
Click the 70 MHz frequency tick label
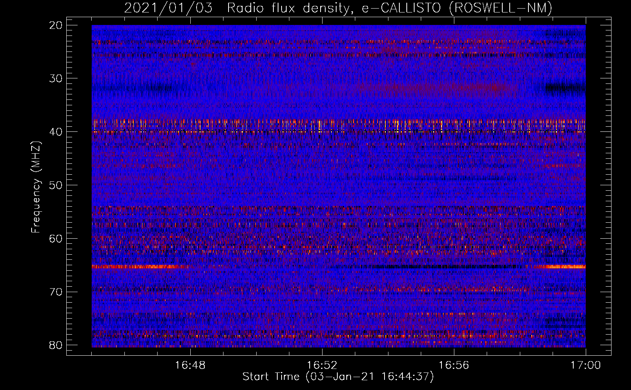pos(56,292)
